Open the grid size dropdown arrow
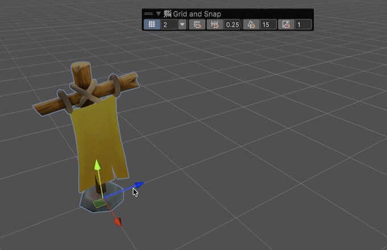 pyautogui.click(x=182, y=24)
